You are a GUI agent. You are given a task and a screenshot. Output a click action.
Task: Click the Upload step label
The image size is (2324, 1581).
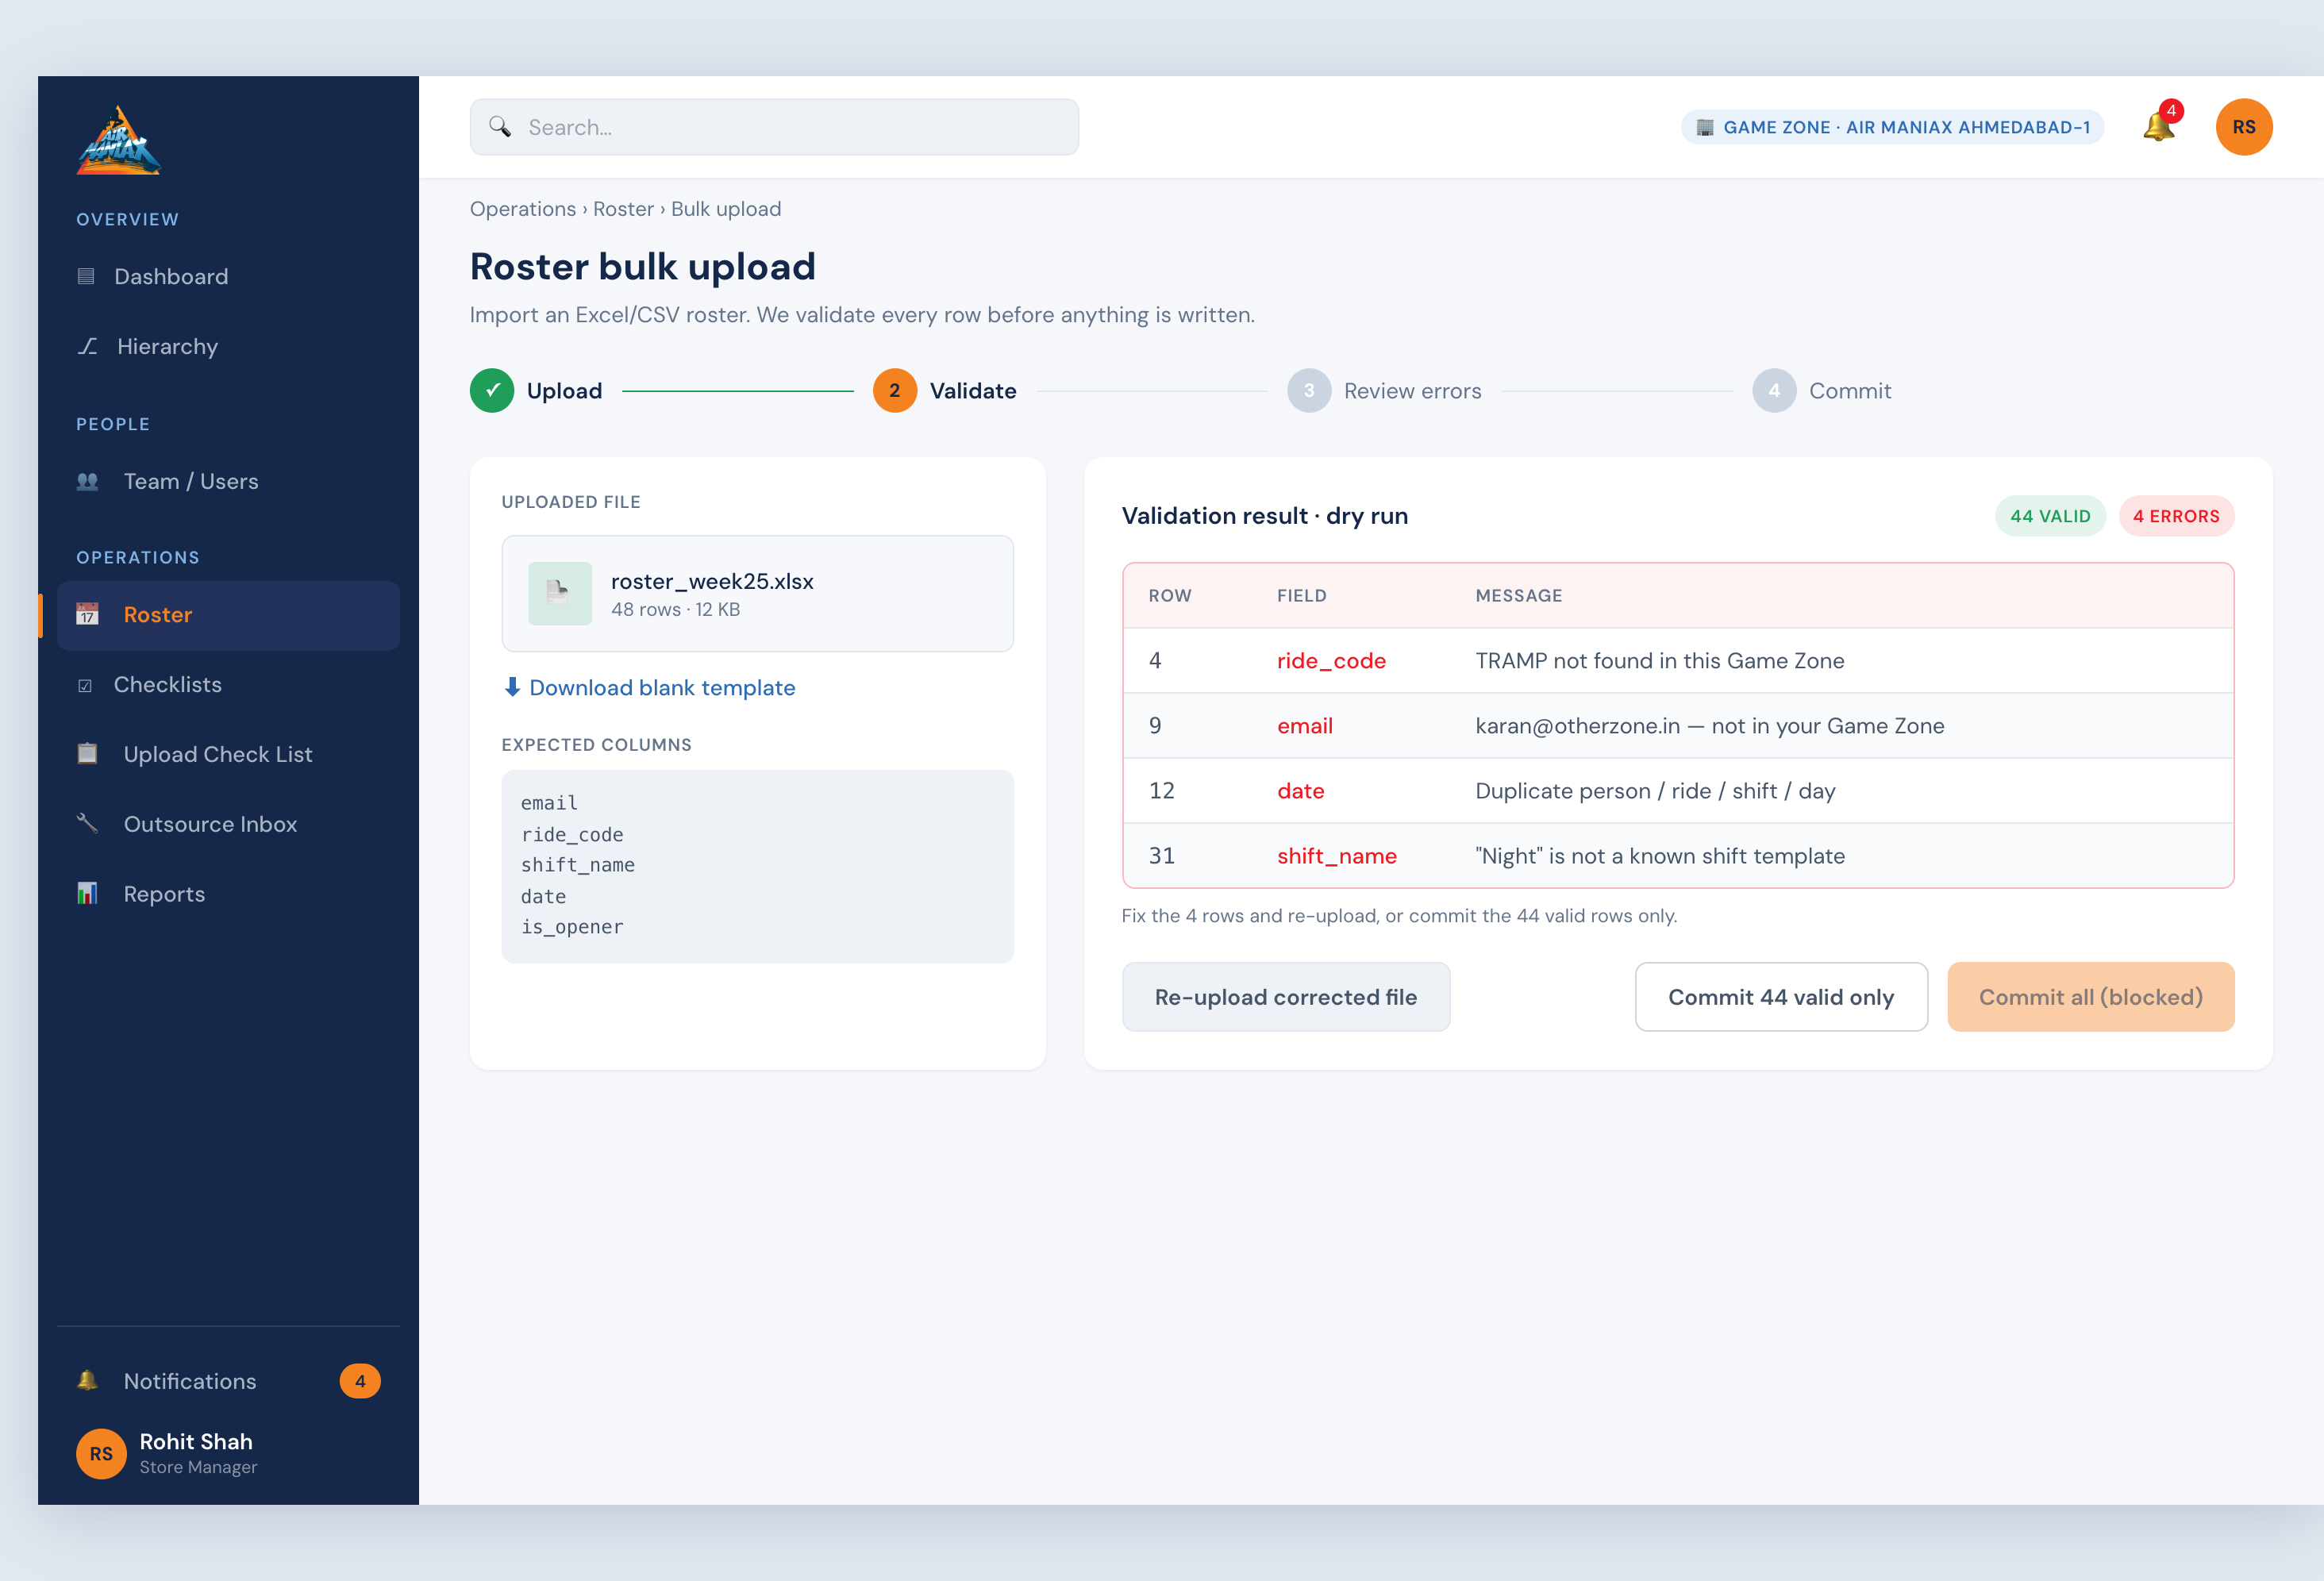[x=564, y=391]
